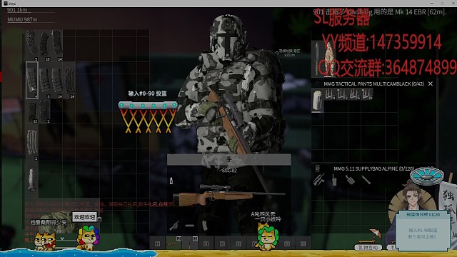The width and height of the screenshot is (457, 257).
Task: Click the stick-shaped slot on supplybag
Action: [x=366, y=180]
